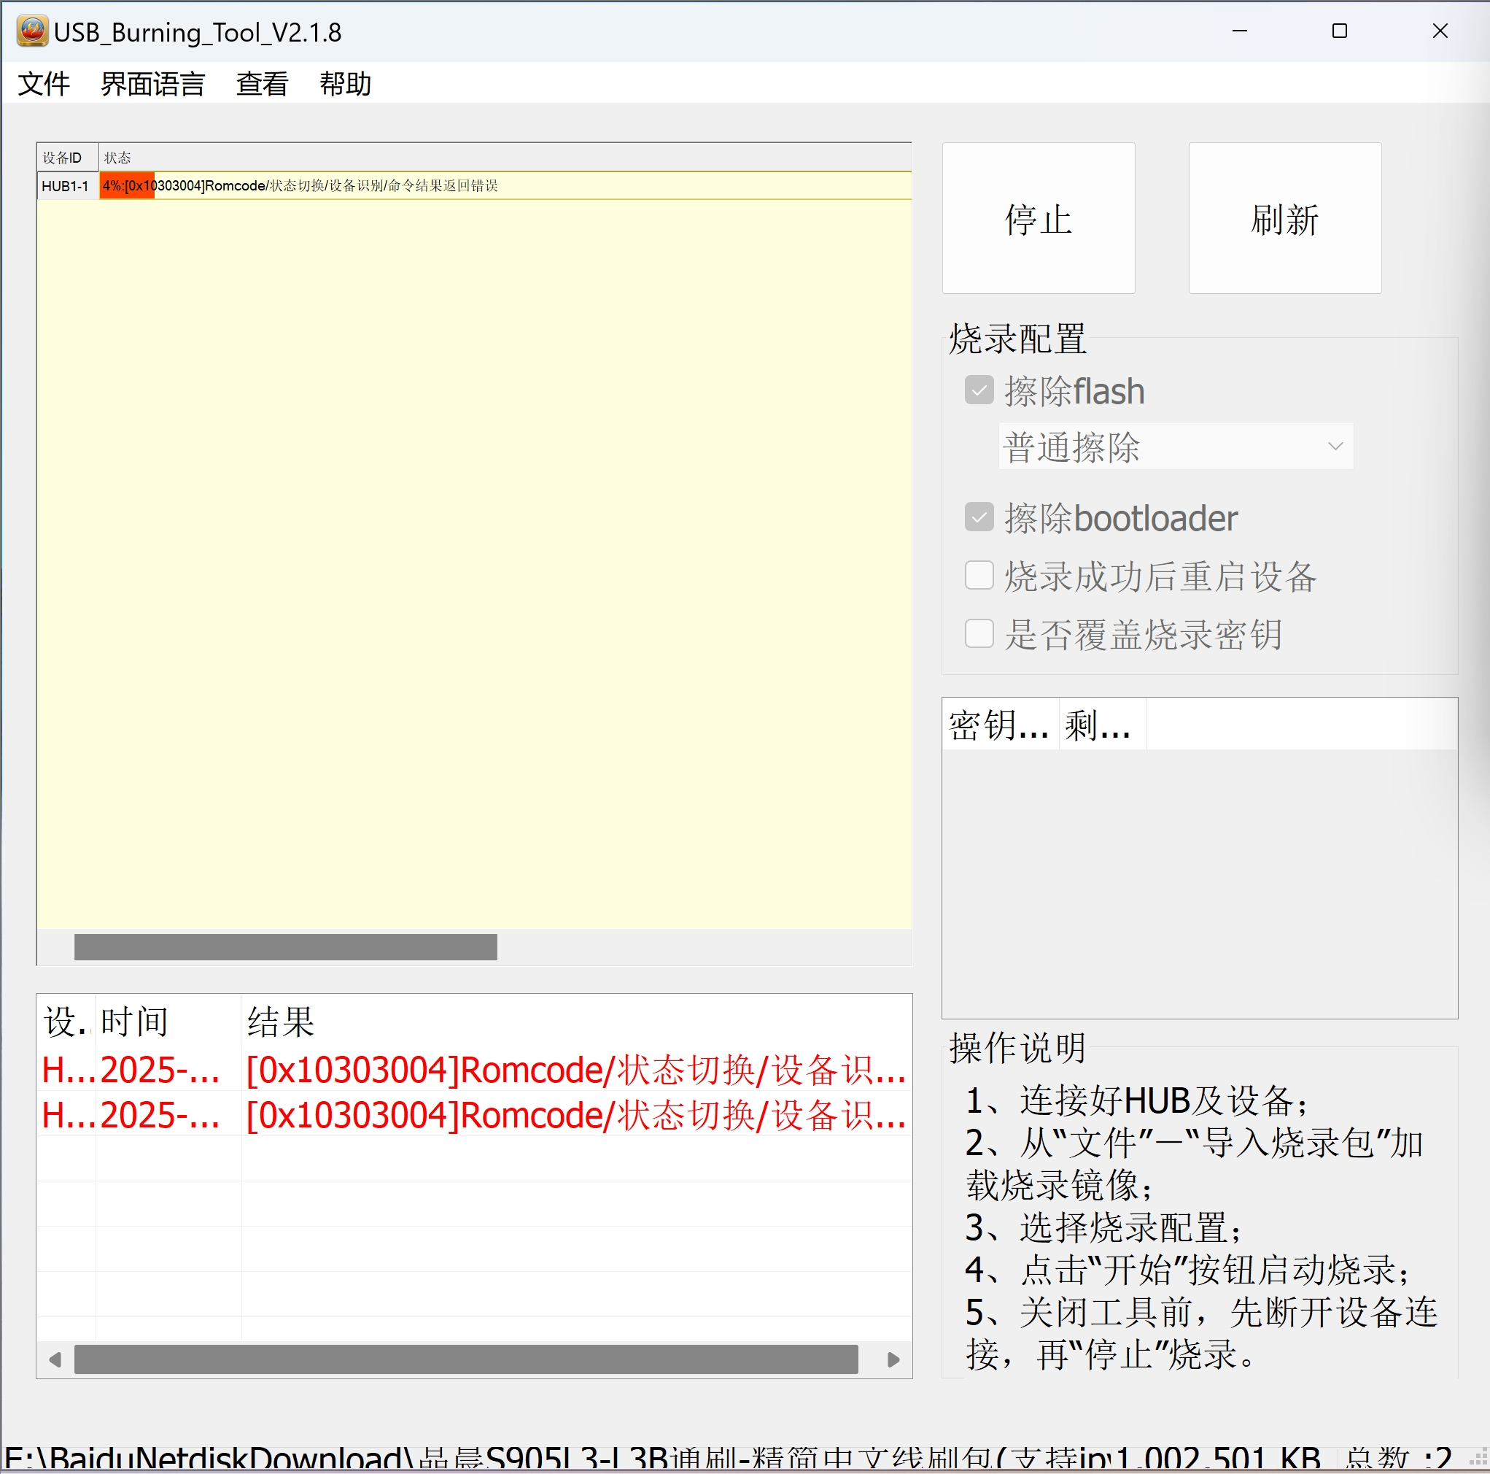Disable the 擦除bootloader option
This screenshot has width=1490, height=1474.
click(x=979, y=517)
